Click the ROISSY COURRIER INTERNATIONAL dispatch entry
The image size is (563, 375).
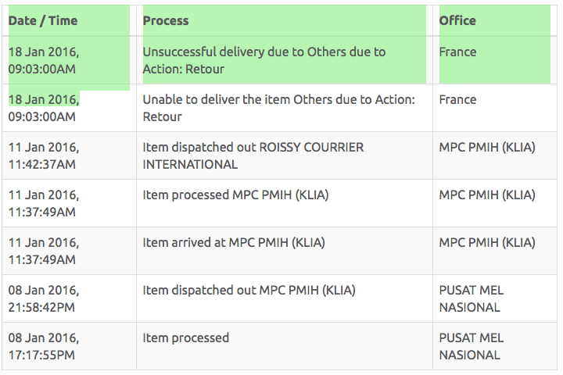coord(253,155)
